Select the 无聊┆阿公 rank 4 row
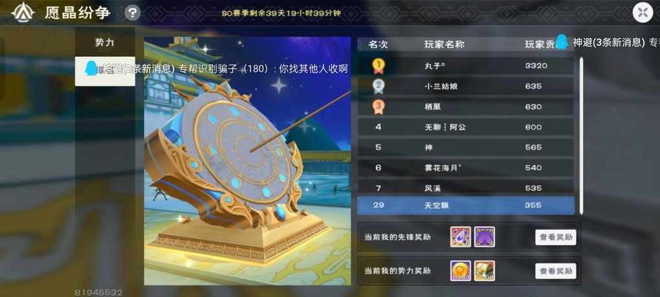660x297 pixels. click(465, 127)
